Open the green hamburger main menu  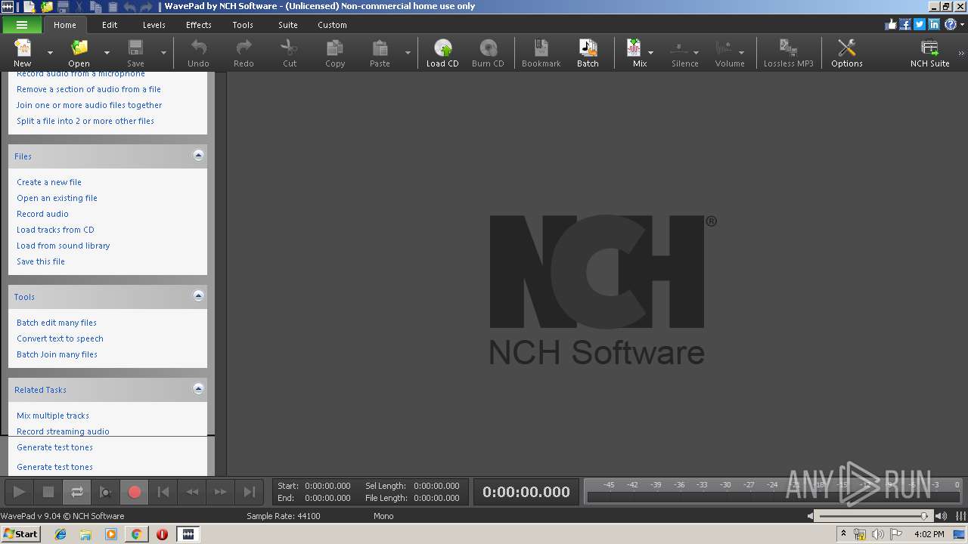[22, 25]
